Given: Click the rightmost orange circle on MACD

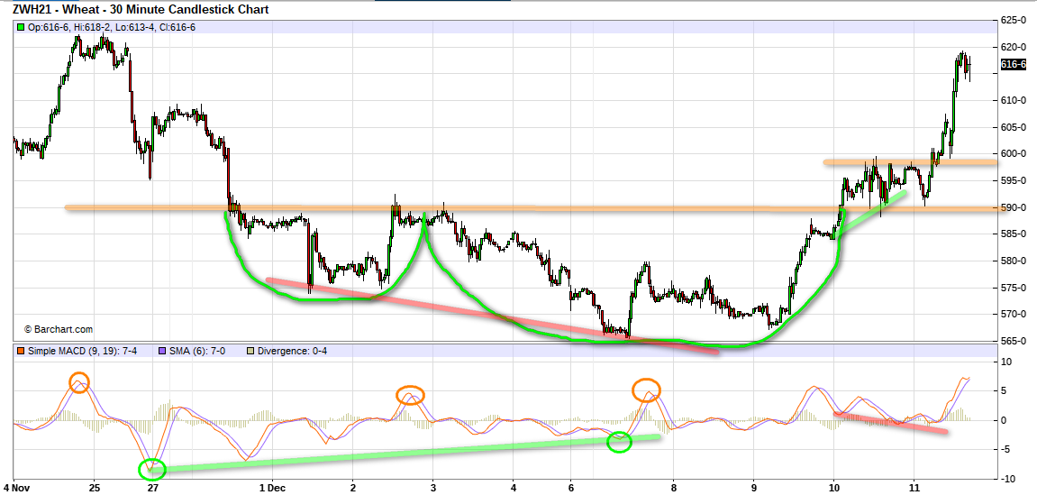Looking at the screenshot, I should point(646,390).
